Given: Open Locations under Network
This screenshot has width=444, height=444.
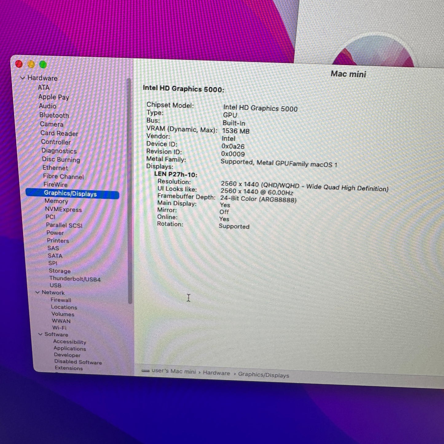Looking at the screenshot, I should point(64,307).
